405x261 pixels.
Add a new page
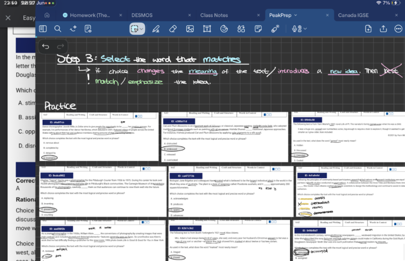[368, 29]
